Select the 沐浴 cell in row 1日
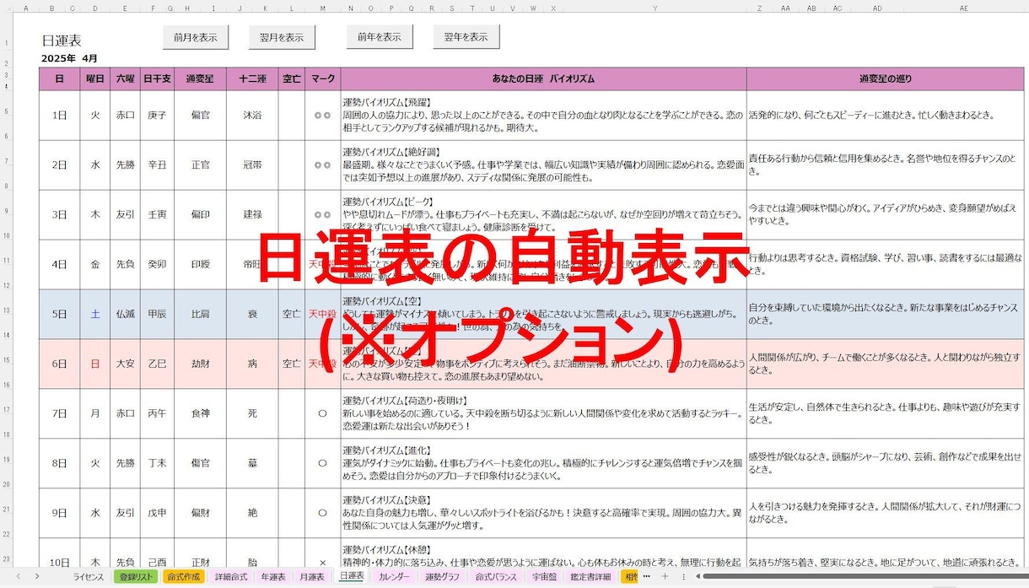The image size is (1029, 588). 252,115
